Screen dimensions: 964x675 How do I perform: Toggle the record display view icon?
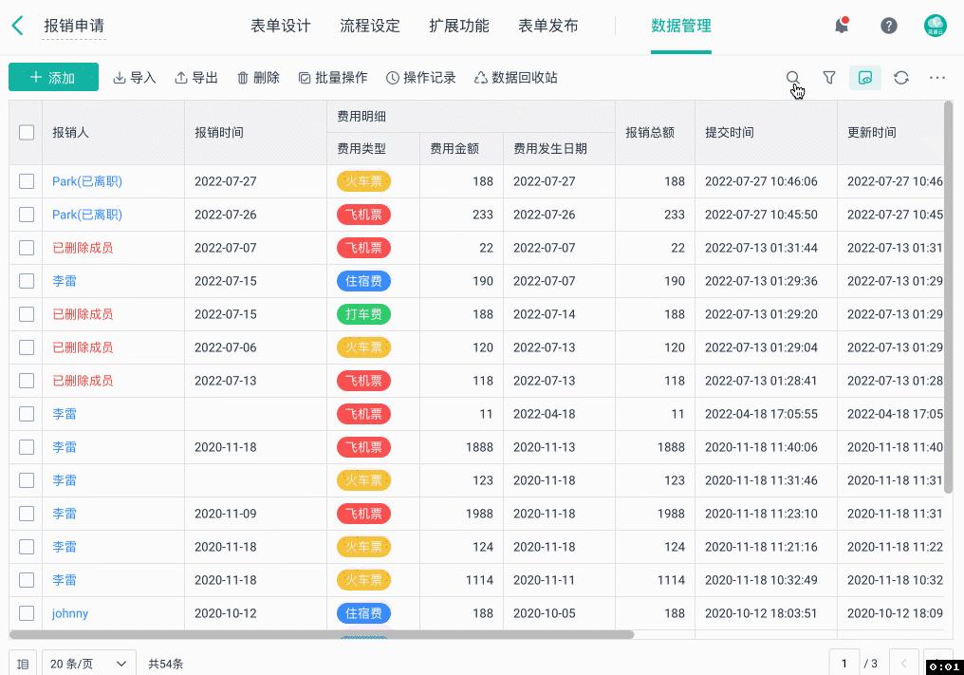[x=865, y=78]
